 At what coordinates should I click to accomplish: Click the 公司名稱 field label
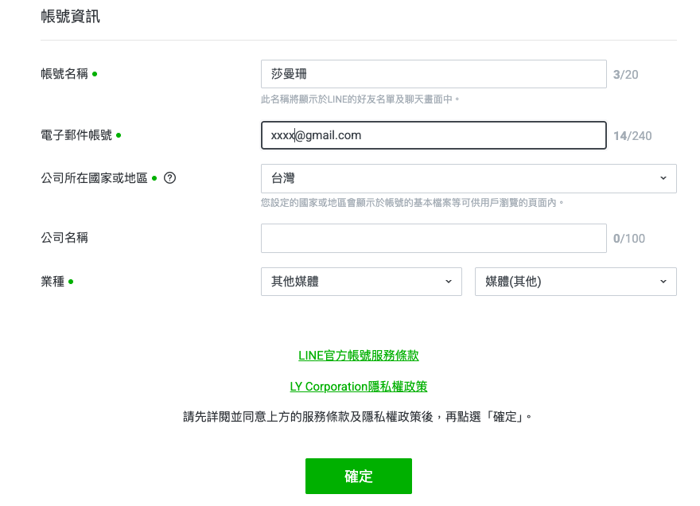point(64,238)
